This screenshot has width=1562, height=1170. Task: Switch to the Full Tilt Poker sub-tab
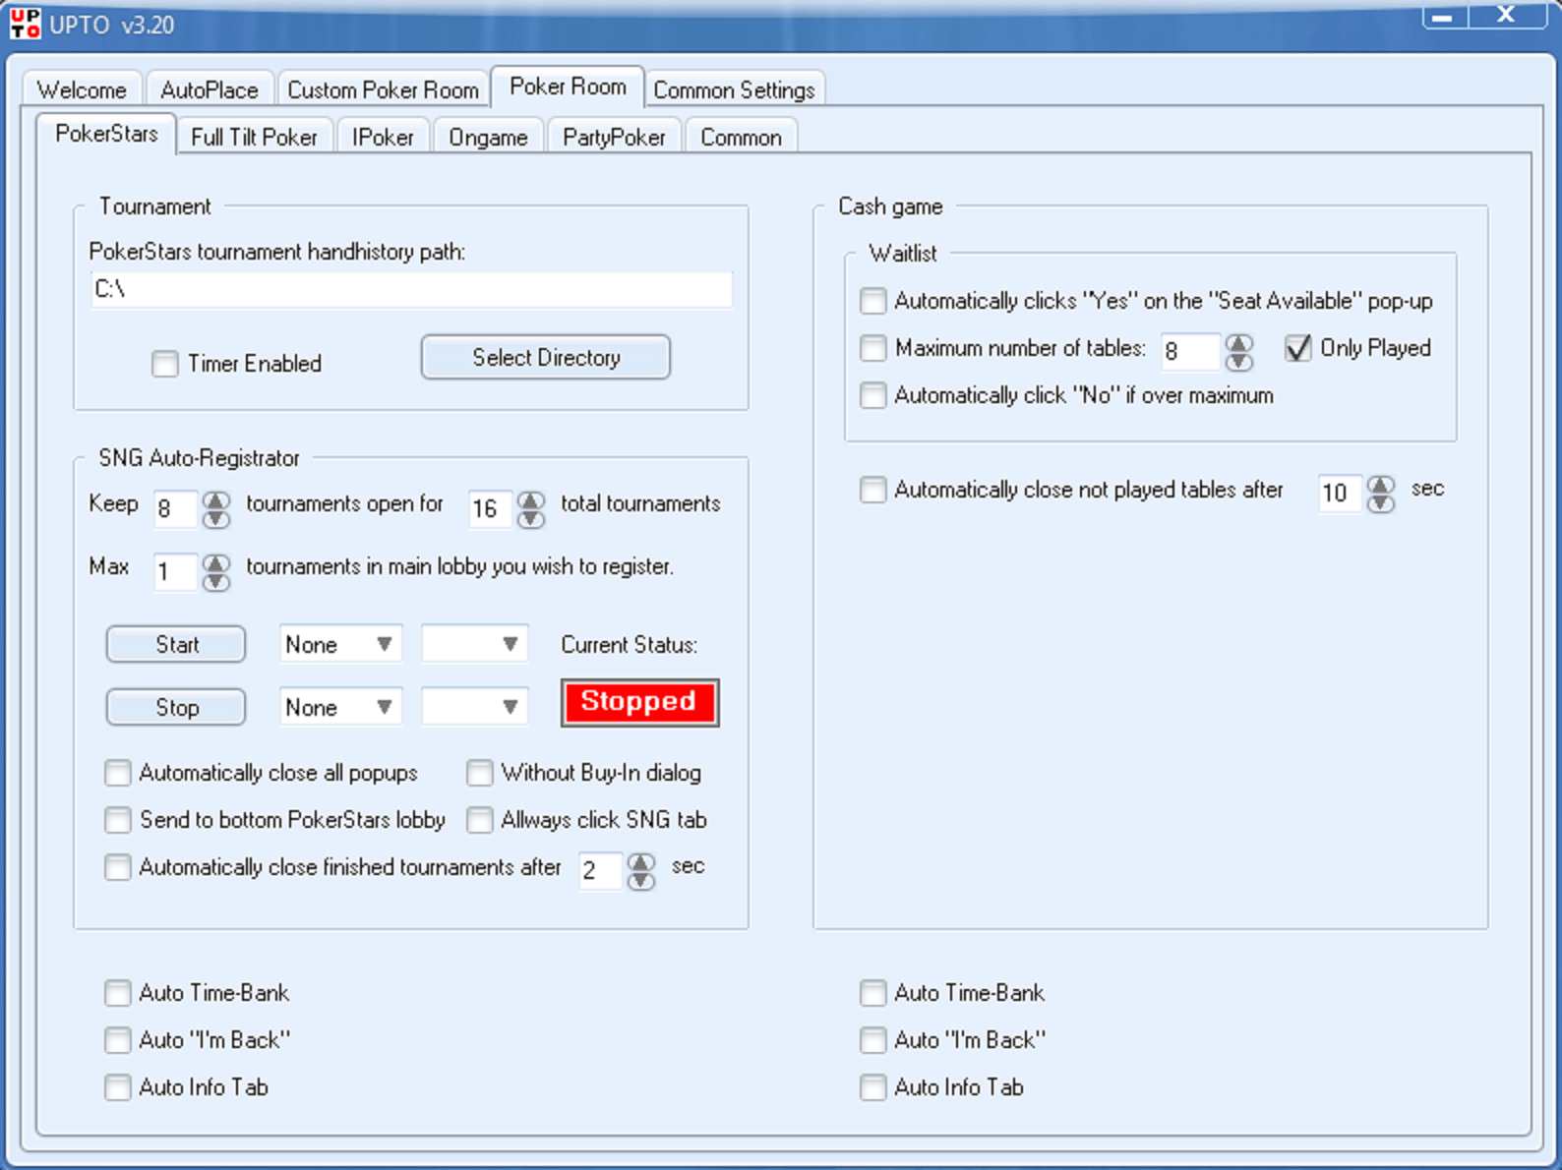[255, 137]
